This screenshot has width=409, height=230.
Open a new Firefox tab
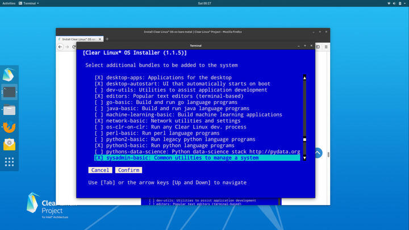pos(107,39)
